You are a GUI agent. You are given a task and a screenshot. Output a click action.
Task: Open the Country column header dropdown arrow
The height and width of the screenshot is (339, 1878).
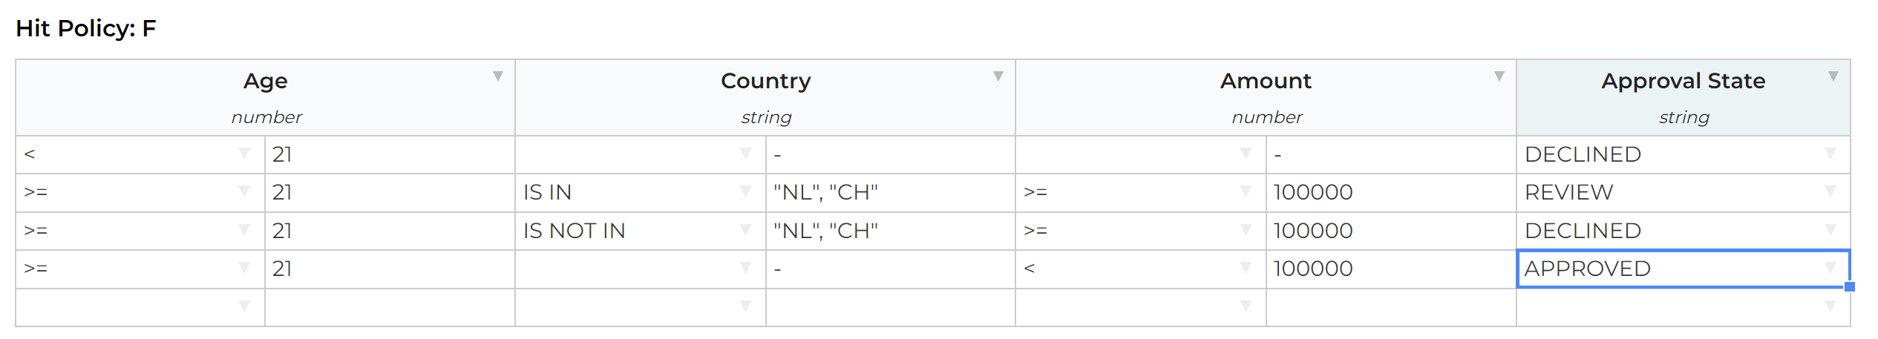point(998,76)
